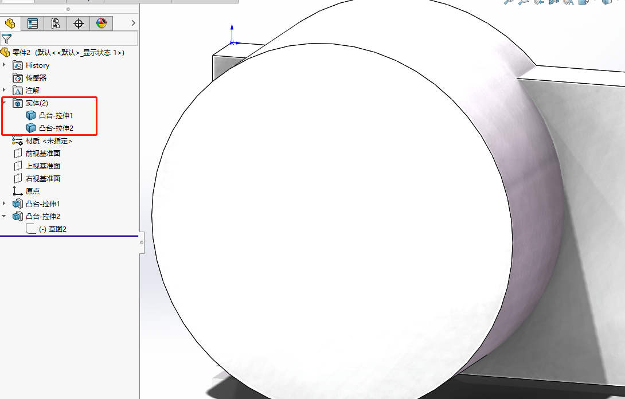This screenshot has width=625, height=399.
Task: Select the 凸台-拉伸1 body inside 实体(2)
Action: point(55,115)
